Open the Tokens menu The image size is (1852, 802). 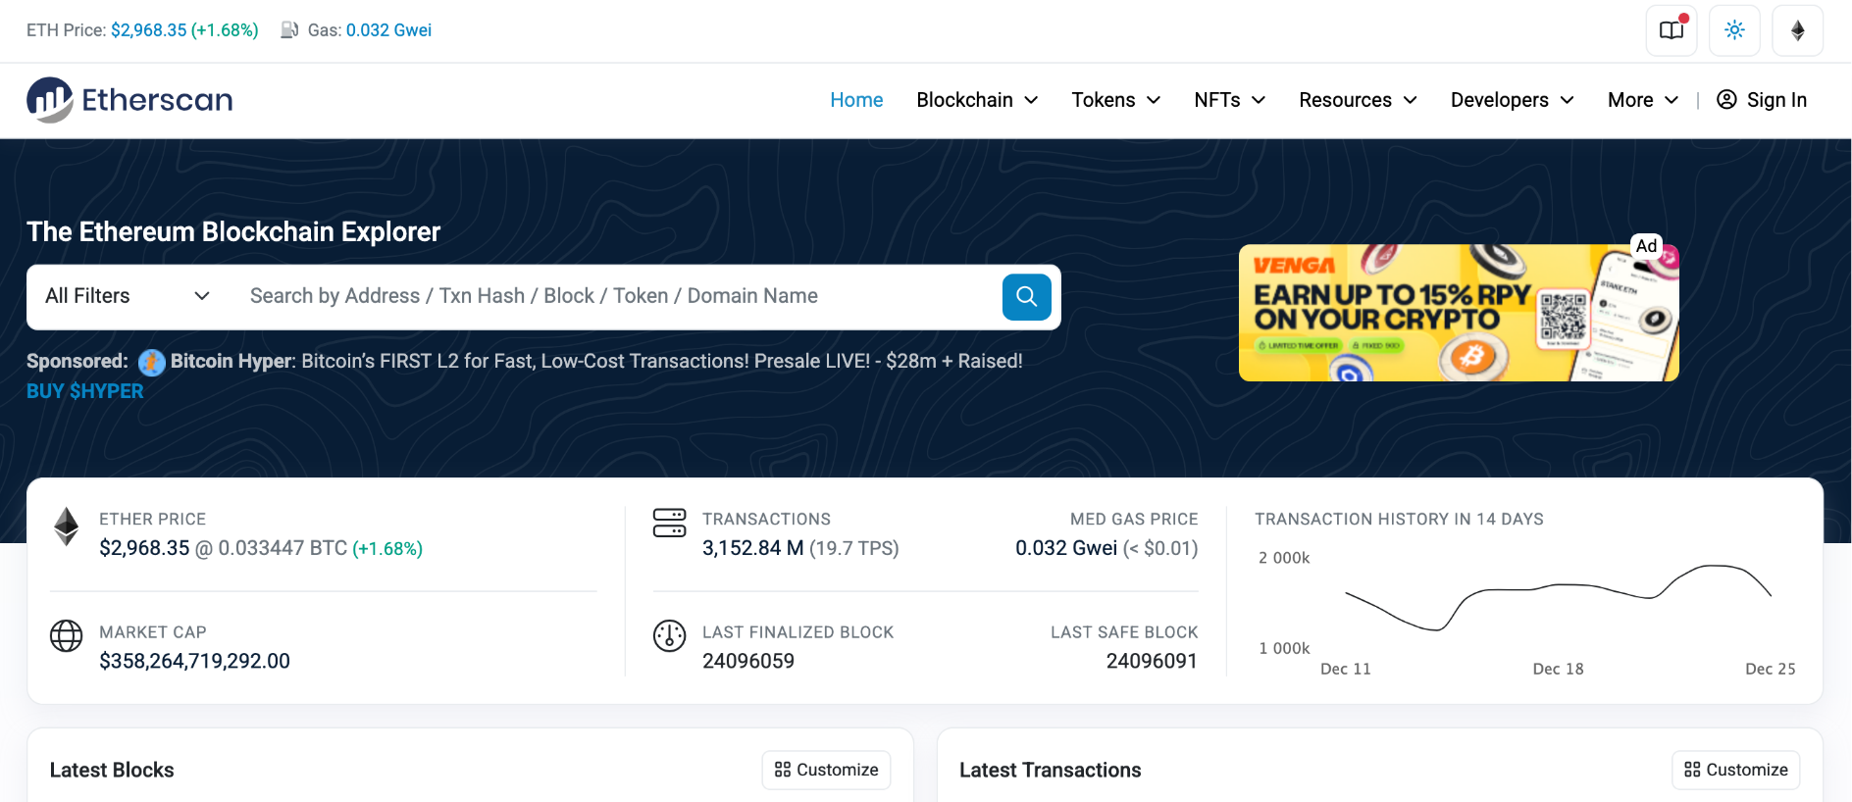tap(1115, 100)
